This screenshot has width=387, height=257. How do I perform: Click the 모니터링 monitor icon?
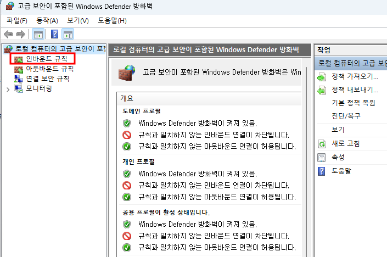pos(19,88)
